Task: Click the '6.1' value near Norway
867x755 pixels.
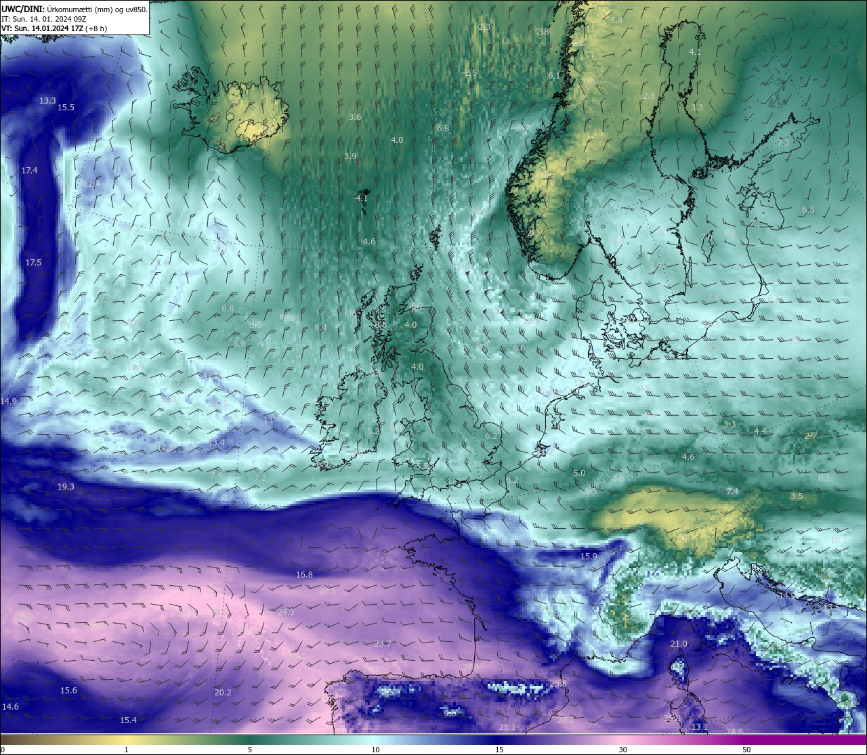Action: coord(554,76)
